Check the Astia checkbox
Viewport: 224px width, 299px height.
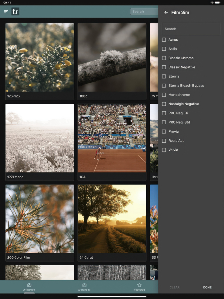tap(164, 49)
